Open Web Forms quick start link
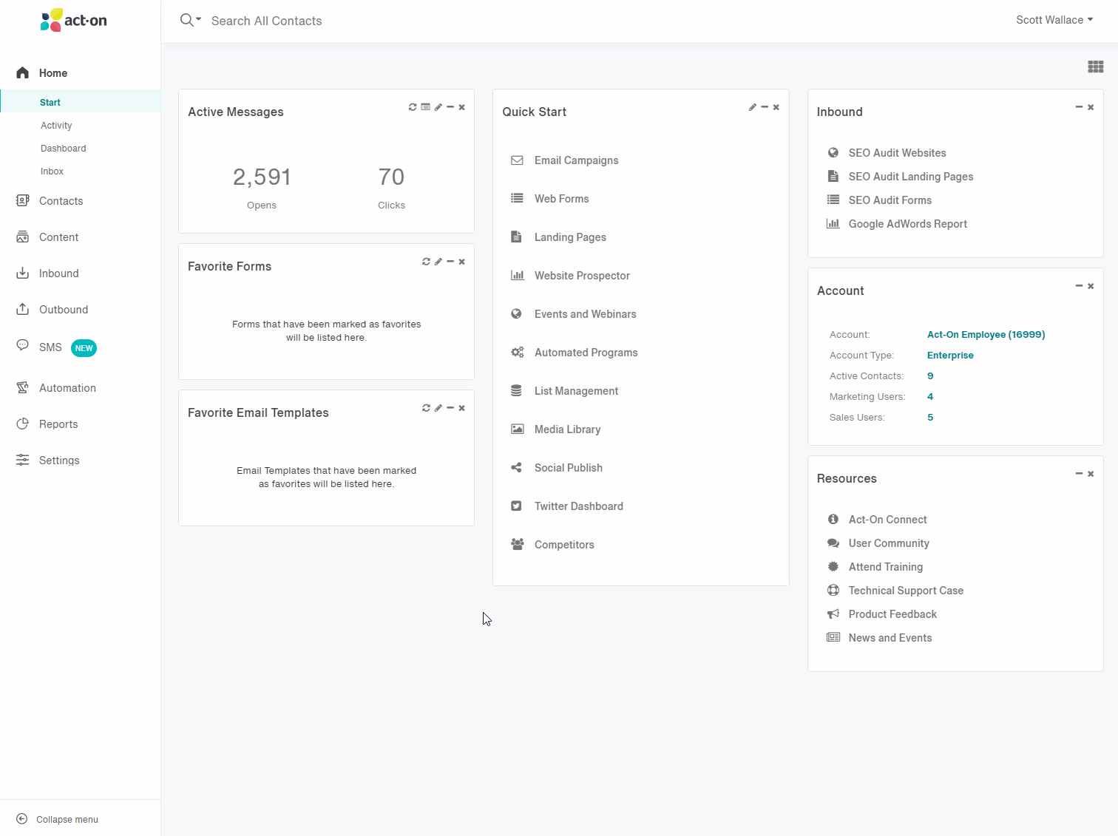 point(549,199)
